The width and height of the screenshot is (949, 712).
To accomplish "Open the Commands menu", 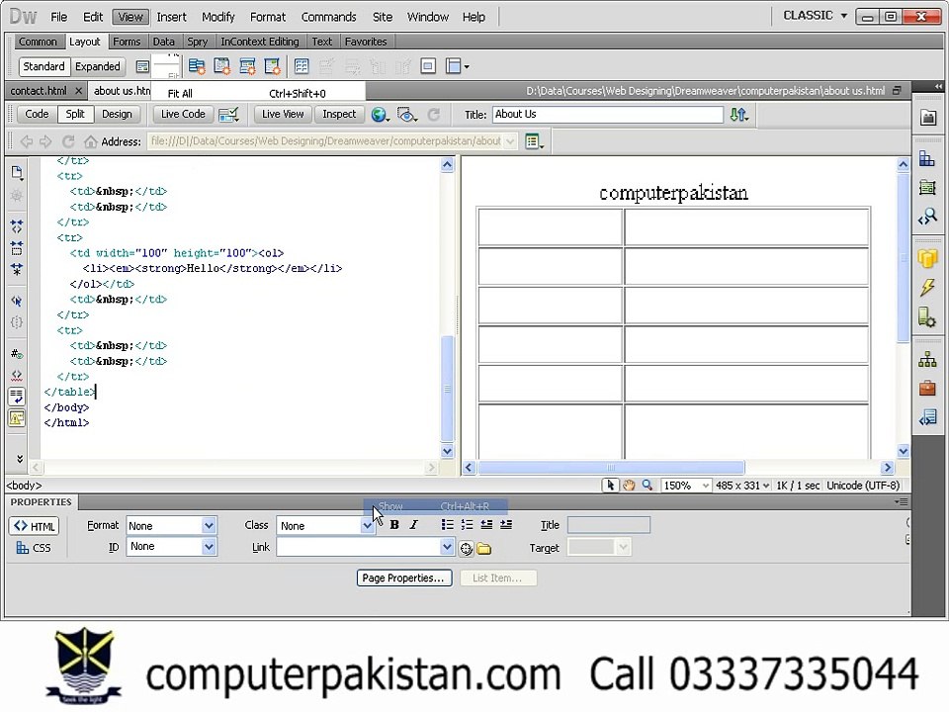I will click(x=328, y=17).
